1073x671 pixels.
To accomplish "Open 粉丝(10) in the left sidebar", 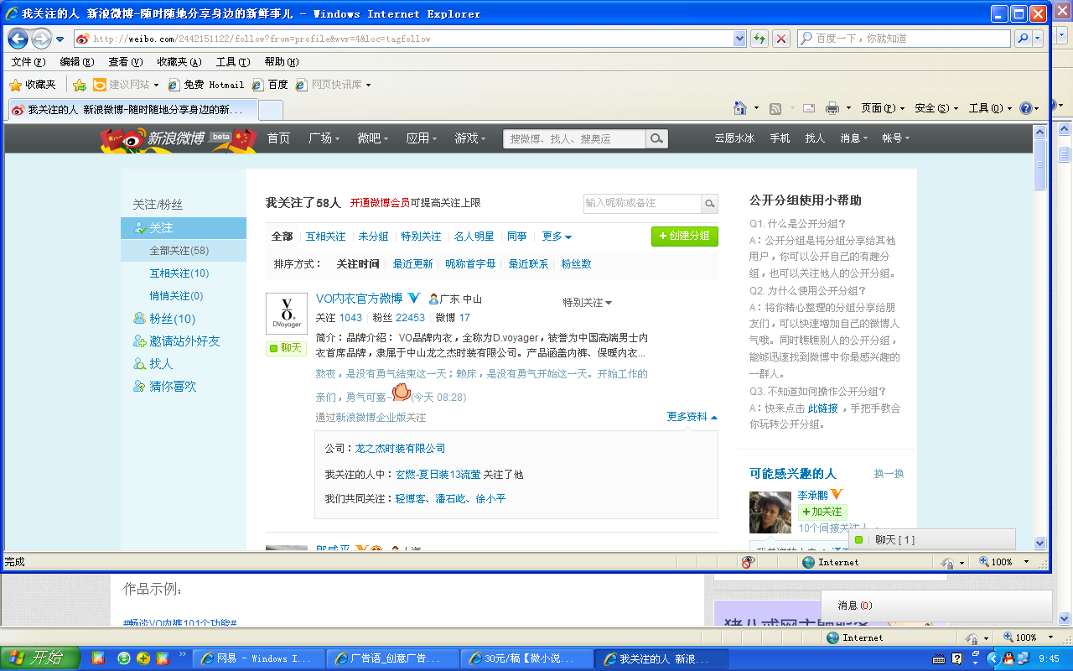I will click(x=173, y=319).
